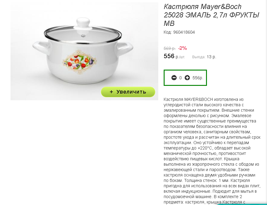The width and height of the screenshot is (267, 205).
Task: Click the glass lid of the pot
Action: click(x=83, y=35)
